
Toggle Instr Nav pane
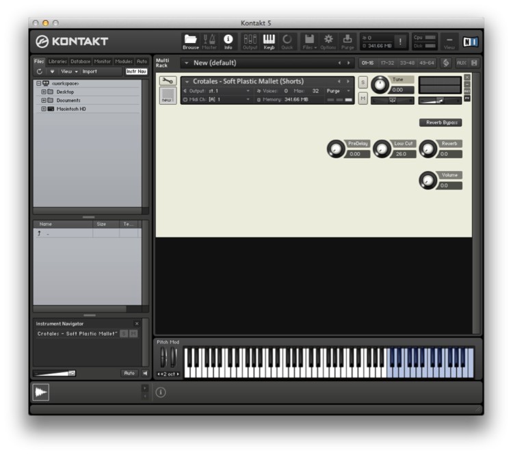point(136,71)
